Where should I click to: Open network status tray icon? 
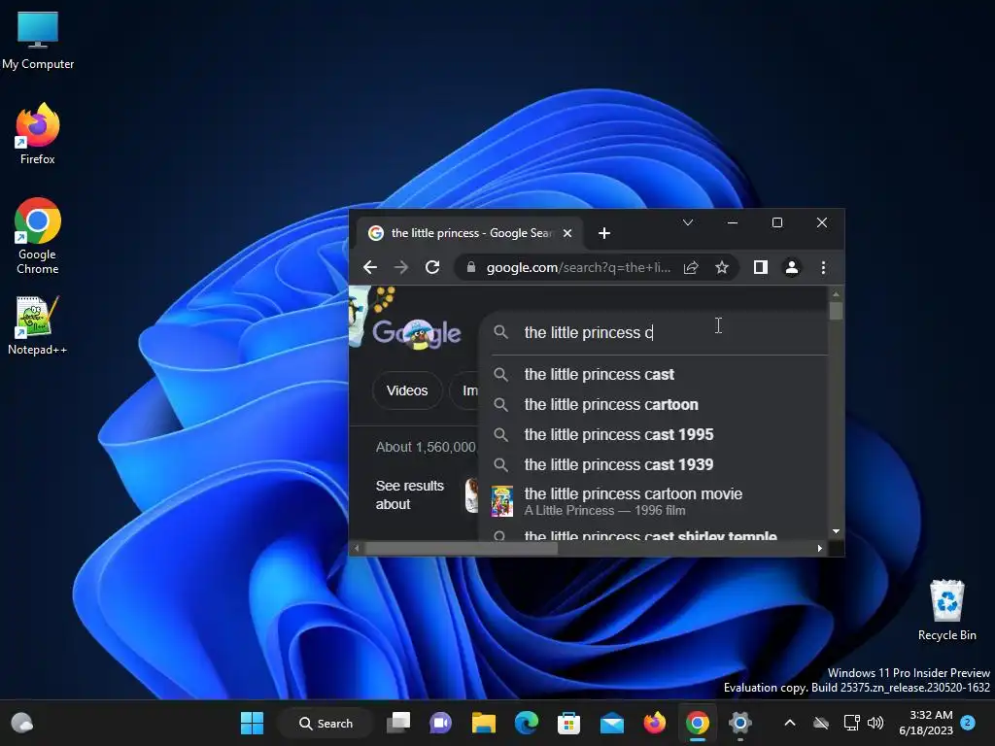click(851, 723)
